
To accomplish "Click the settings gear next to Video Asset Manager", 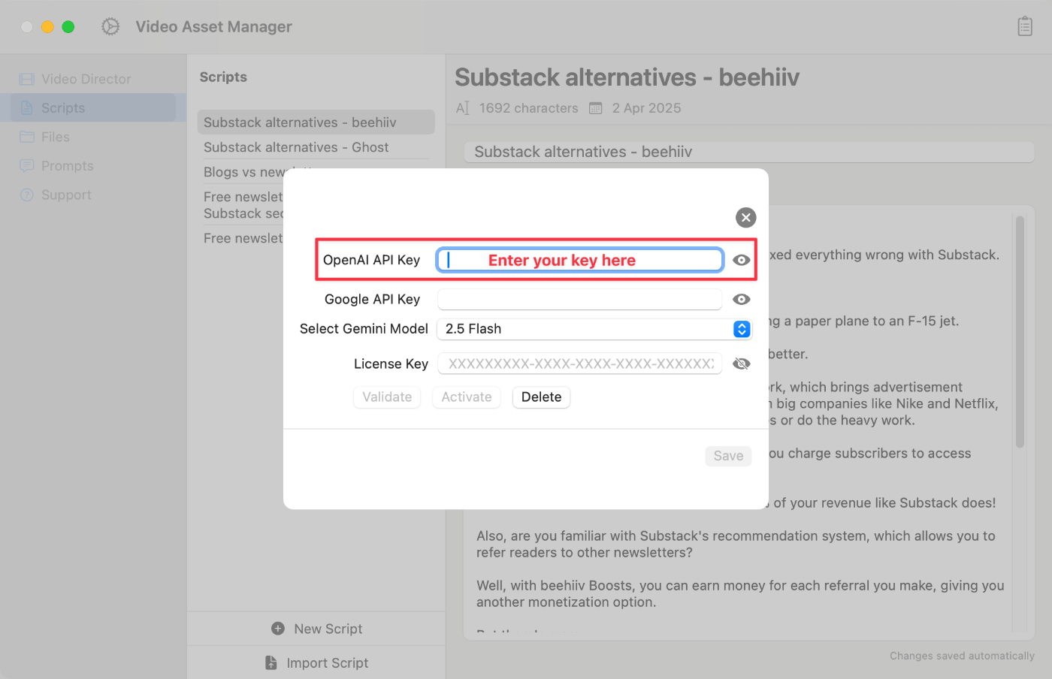I will point(110,26).
